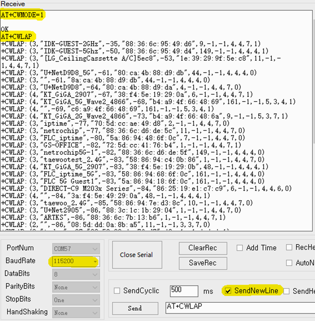Screen dimensions: 315x321
Task: Click the taewootest_2.4G scan result line
Action: point(133,159)
